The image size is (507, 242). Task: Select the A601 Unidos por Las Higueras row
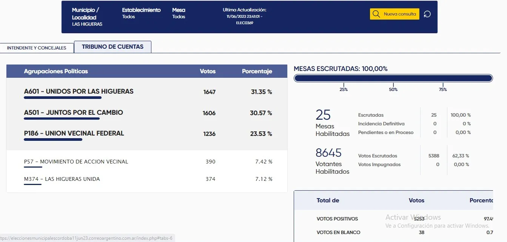coord(79,92)
